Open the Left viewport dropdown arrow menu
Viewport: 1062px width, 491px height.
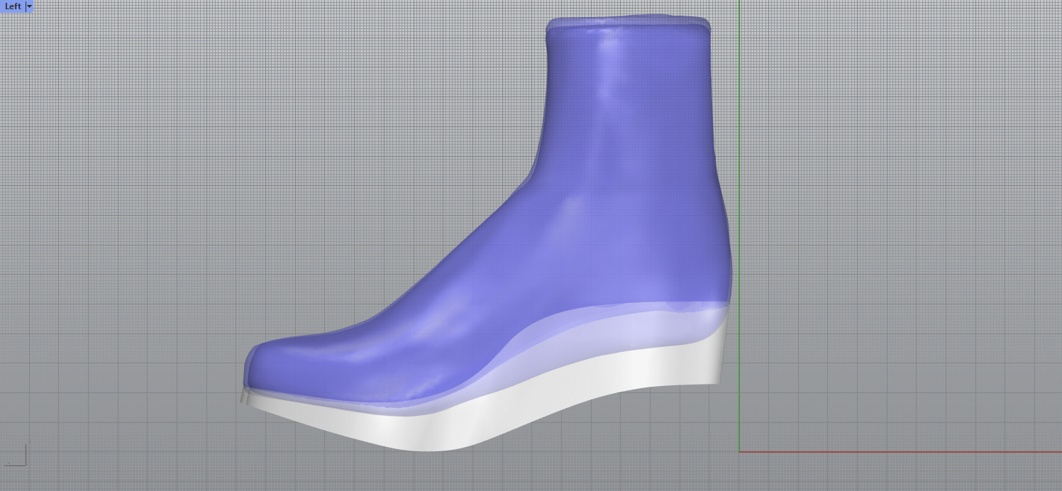pos(29,6)
